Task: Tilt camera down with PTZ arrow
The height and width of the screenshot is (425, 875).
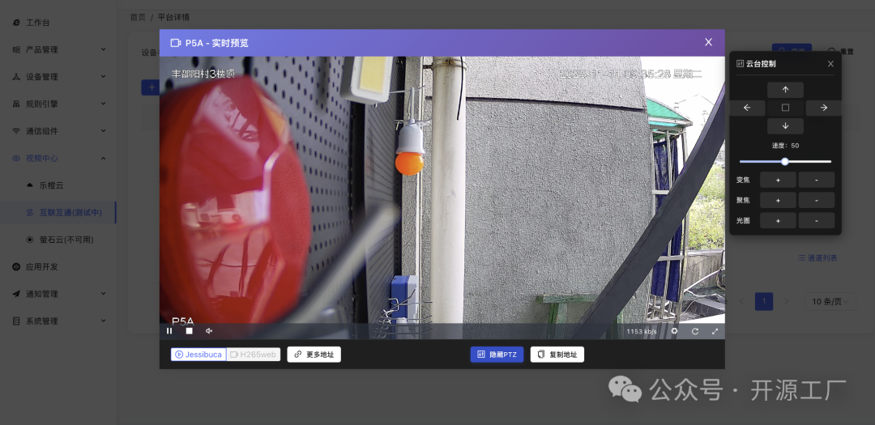Action: [785, 125]
